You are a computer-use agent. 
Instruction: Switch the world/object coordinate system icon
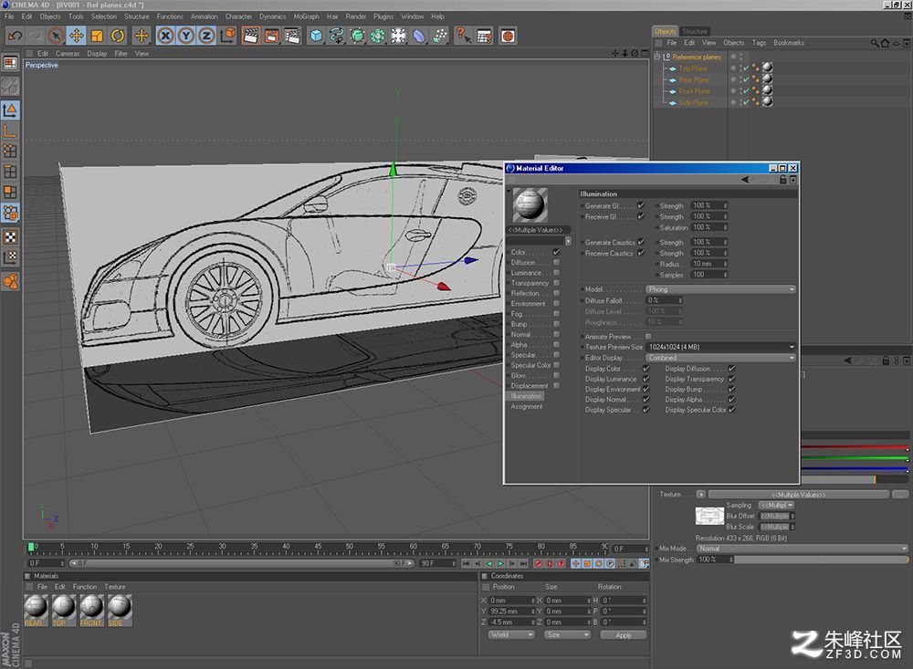[x=227, y=37]
